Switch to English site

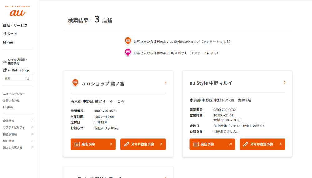[8, 107]
